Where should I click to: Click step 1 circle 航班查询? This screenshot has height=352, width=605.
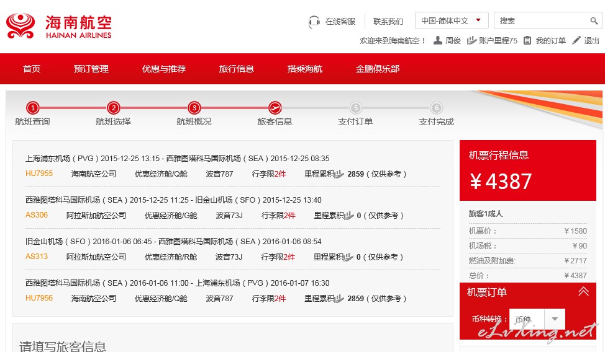pyautogui.click(x=33, y=108)
